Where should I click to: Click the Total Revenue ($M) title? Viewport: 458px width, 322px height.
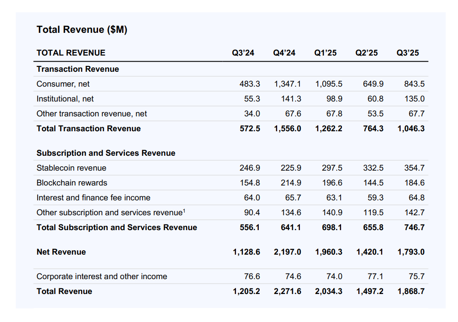point(82,30)
